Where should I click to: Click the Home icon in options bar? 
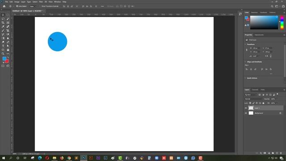(x=4, y=6)
